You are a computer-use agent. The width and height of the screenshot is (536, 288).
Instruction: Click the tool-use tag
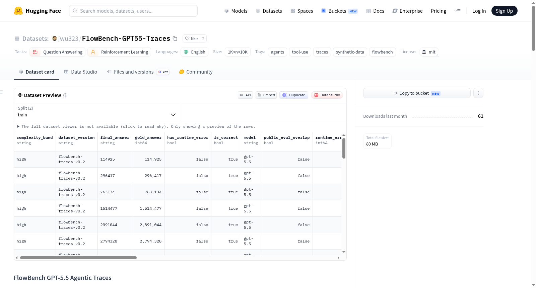[x=300, y=52]
